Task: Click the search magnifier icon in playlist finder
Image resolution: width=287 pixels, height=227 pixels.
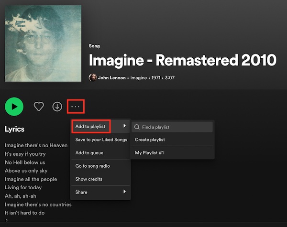Action: coord(137,127)
